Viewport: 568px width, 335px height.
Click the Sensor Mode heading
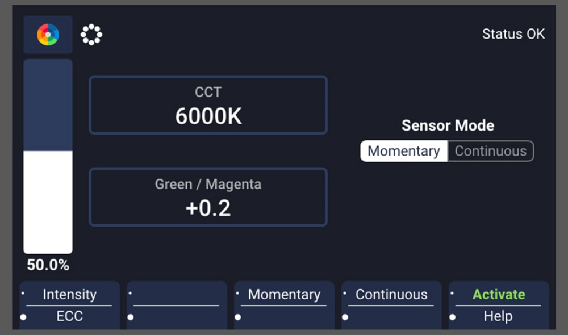click(448, 125)
